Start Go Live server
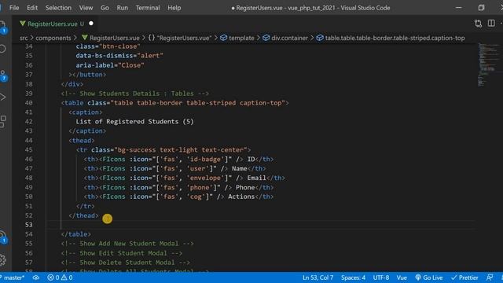The height and width of the screenshot is (283, 503). coord(429,277)
